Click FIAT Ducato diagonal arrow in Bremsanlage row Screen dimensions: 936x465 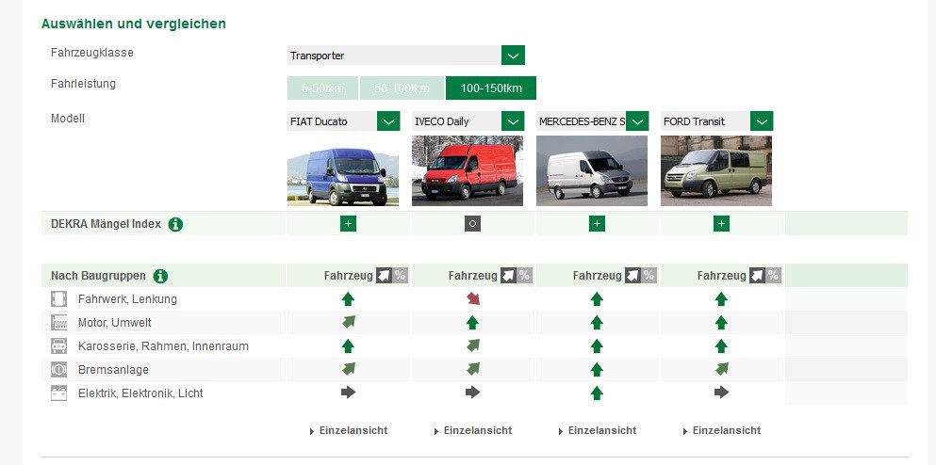[349, 369]
